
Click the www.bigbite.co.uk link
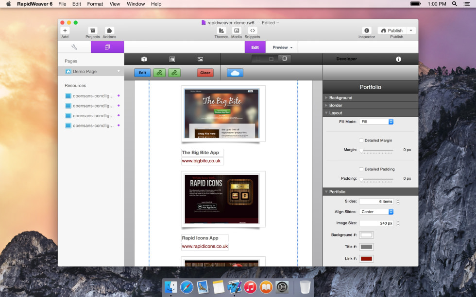point(201,161)
